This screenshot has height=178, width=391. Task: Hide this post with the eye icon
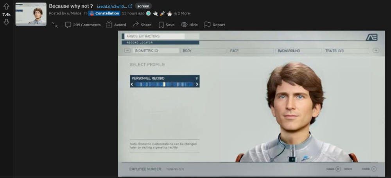tap(184, 25)
